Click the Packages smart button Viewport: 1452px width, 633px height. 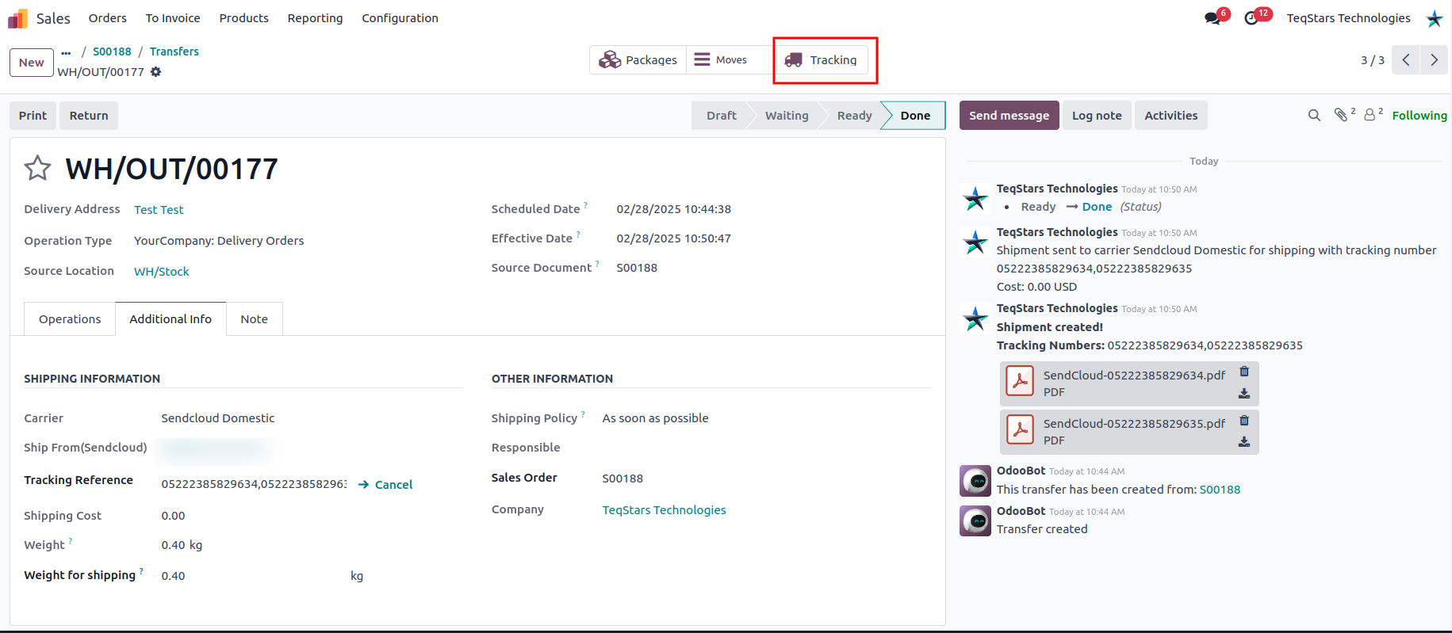tap(638, 60)
